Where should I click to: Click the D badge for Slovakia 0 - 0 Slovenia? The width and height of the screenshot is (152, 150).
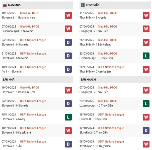[68, 56]
